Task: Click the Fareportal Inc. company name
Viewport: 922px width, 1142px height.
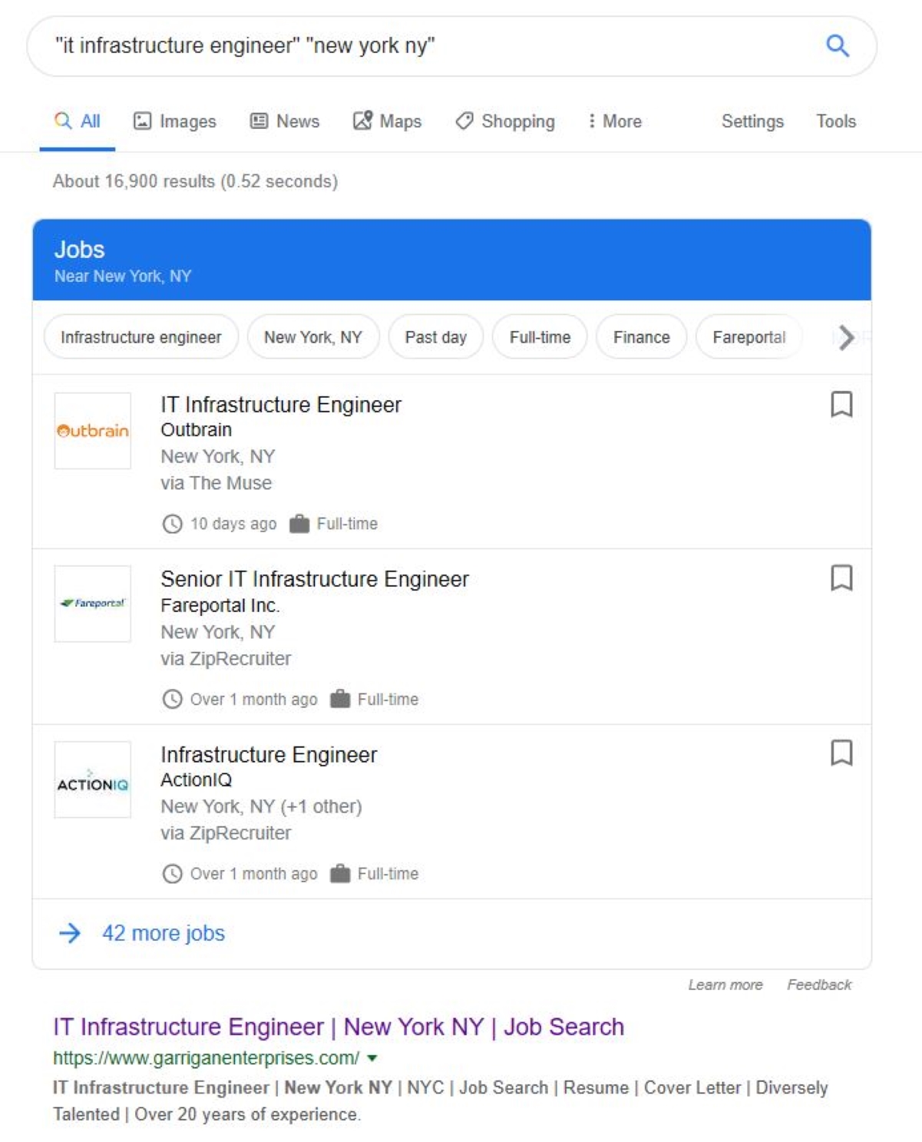Action: 220,605
